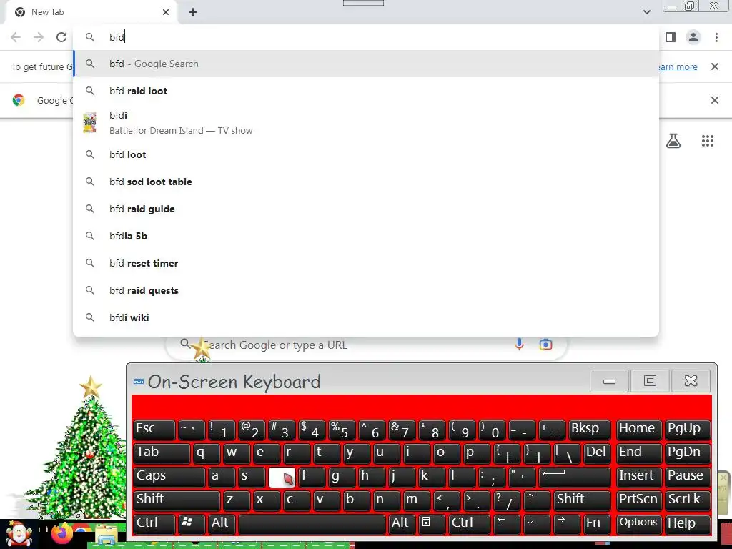Viewport: 732px width, 549px height.
Task: Pick the 'bfdi' Battle for Dream Island suggestion
Action: (x=366, y=122)
